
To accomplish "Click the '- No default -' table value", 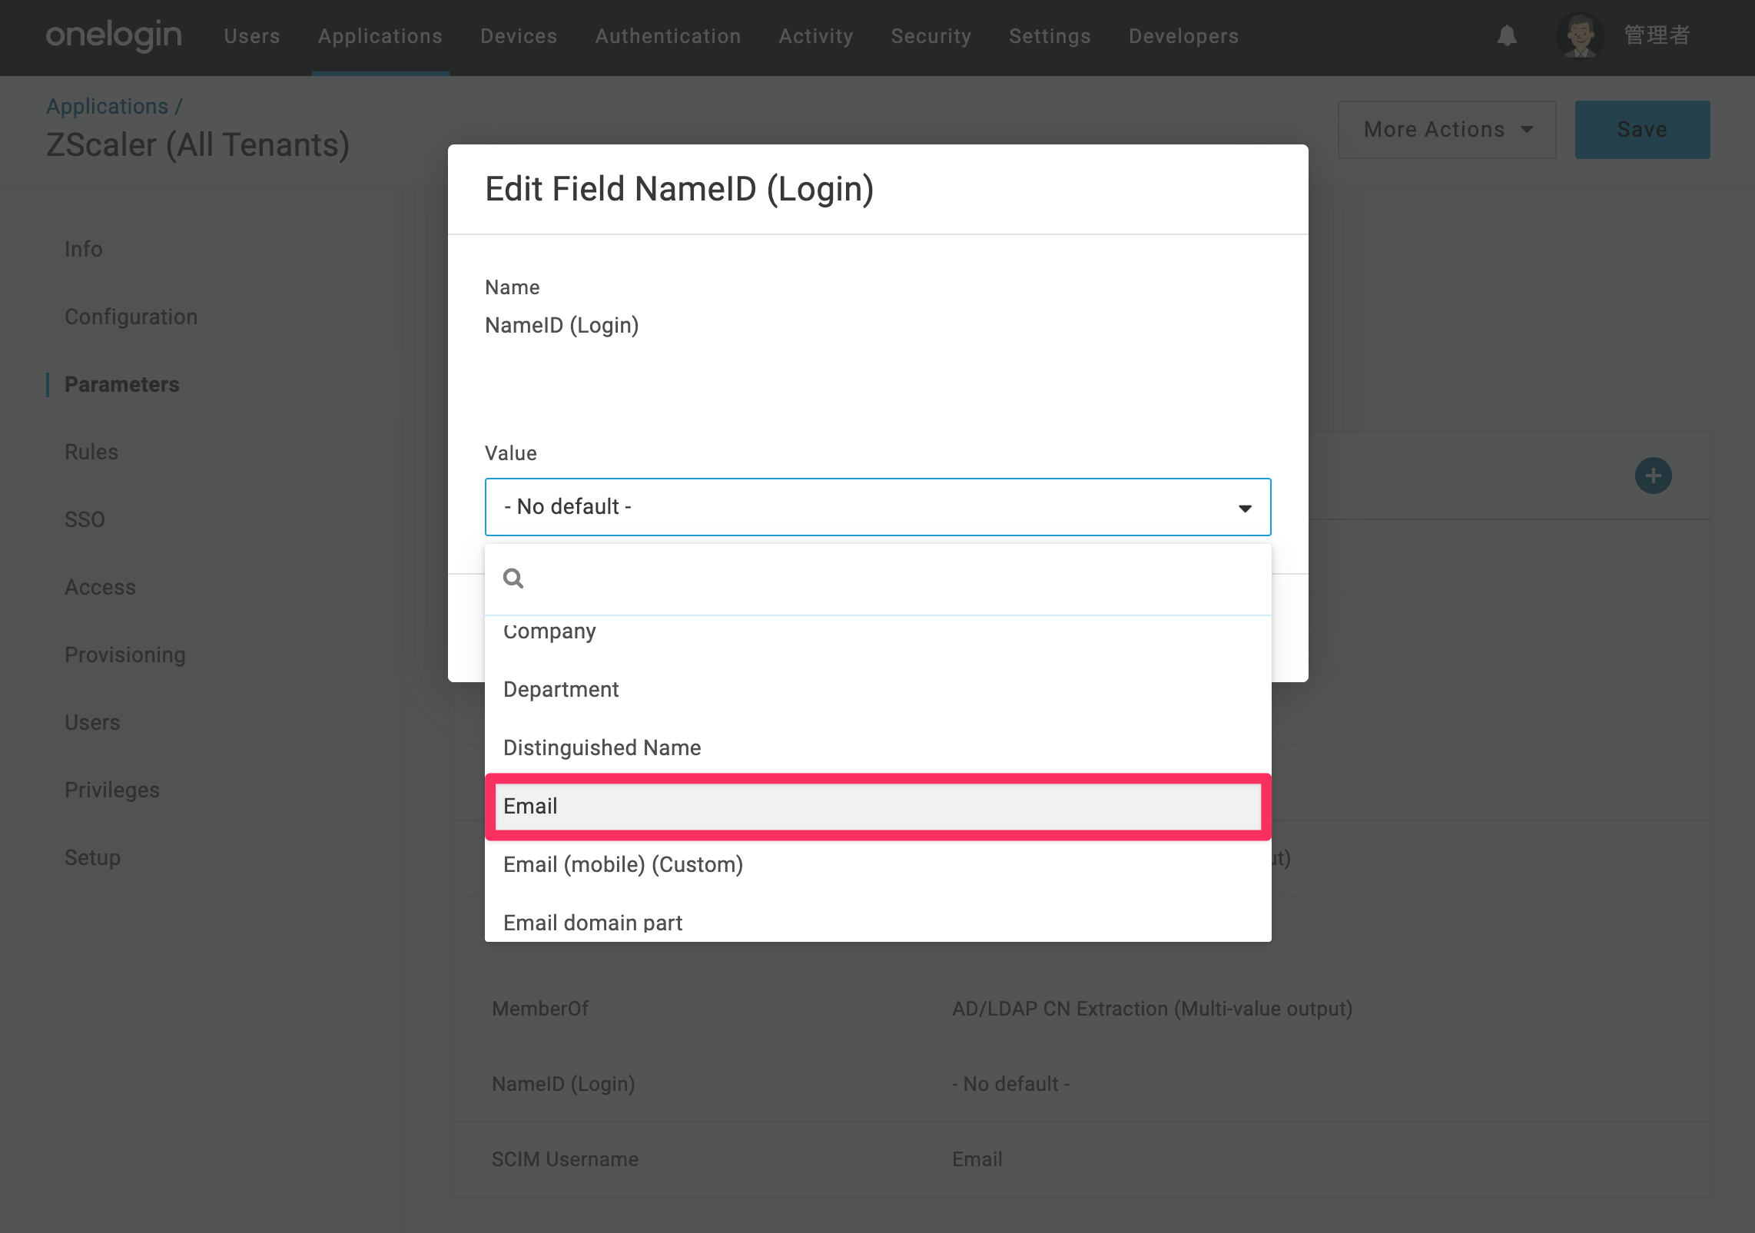I will pyautogui.click(x=1010, y=1084).
